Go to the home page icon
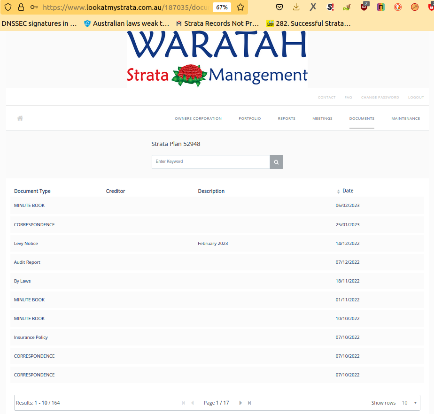 (x=20, y=118)
